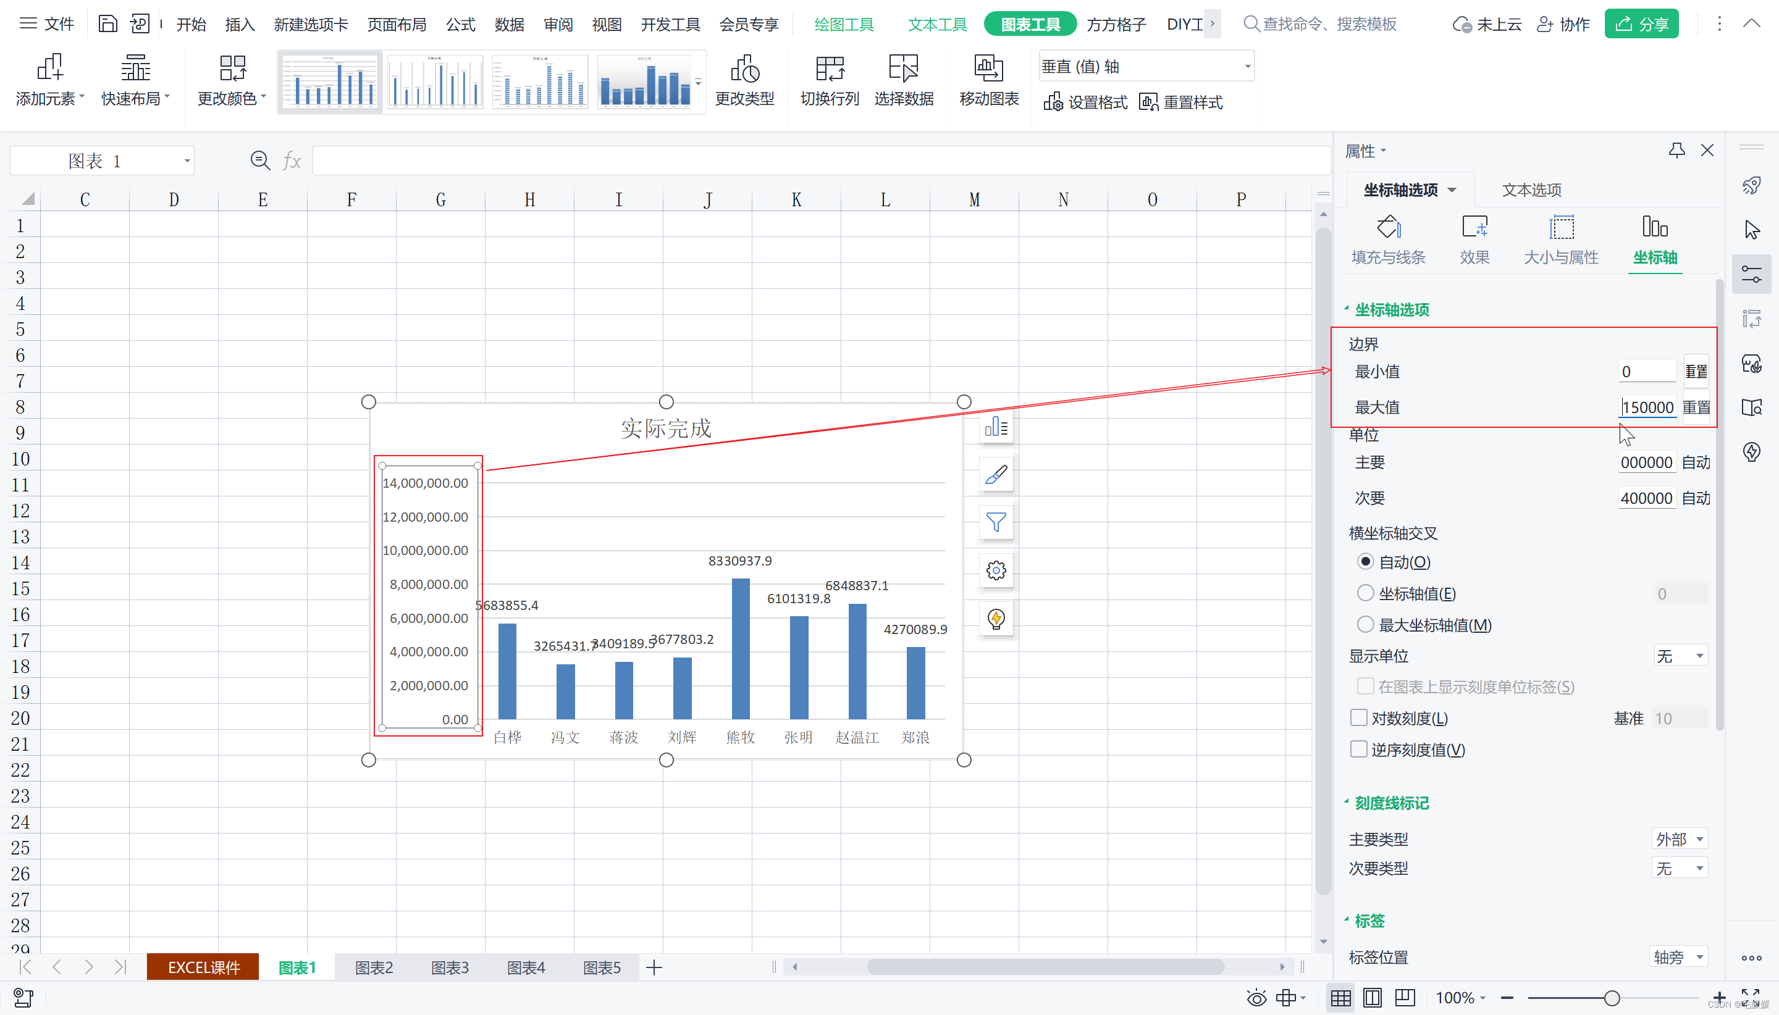
Task: Select the 最大坐标轴值(M) radio button
Action: (1365, 624)
